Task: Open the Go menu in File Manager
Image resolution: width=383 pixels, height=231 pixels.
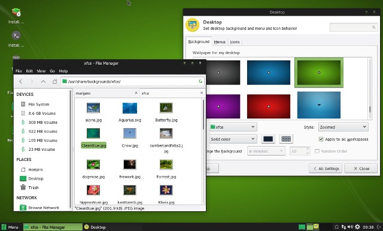Action: pos(52,71)
